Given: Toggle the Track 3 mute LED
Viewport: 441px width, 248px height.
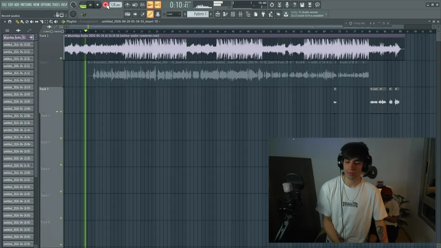Looking at the screenshot, I should coord(61,112).
